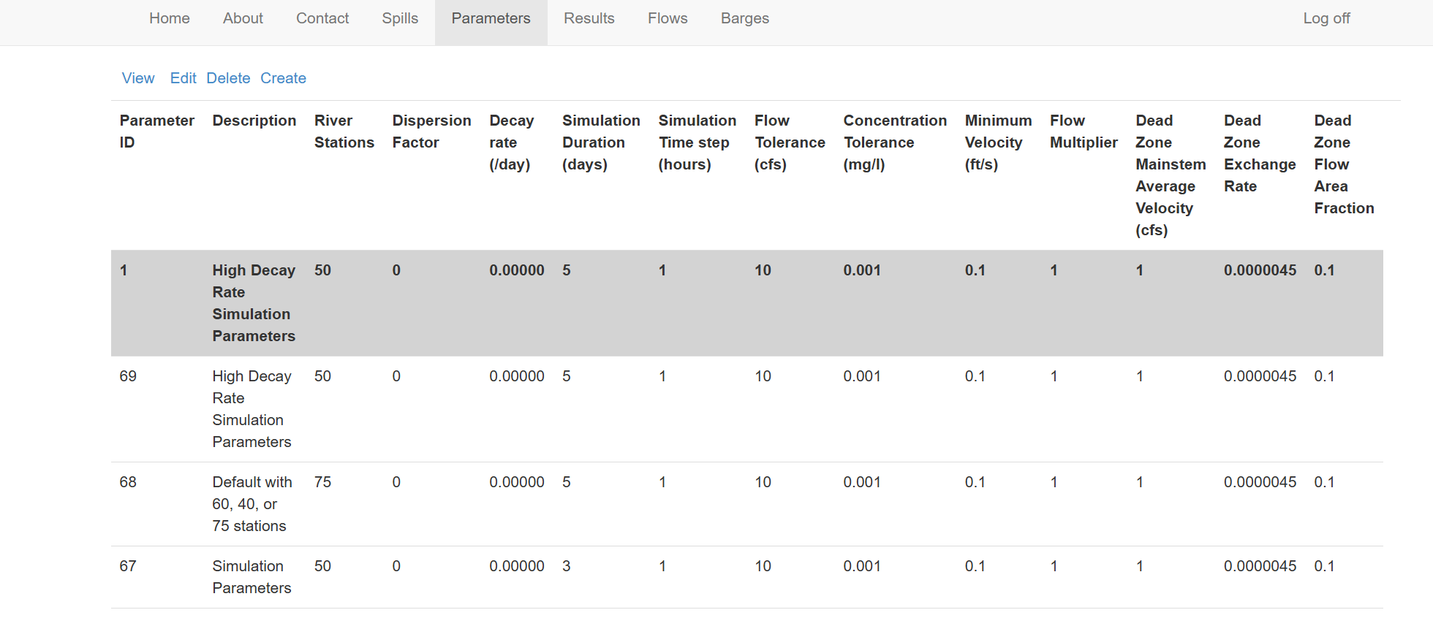Open the Results page

589,18
